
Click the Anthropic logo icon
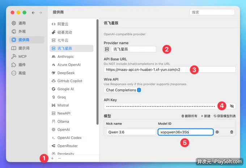(x=54, y=56)
